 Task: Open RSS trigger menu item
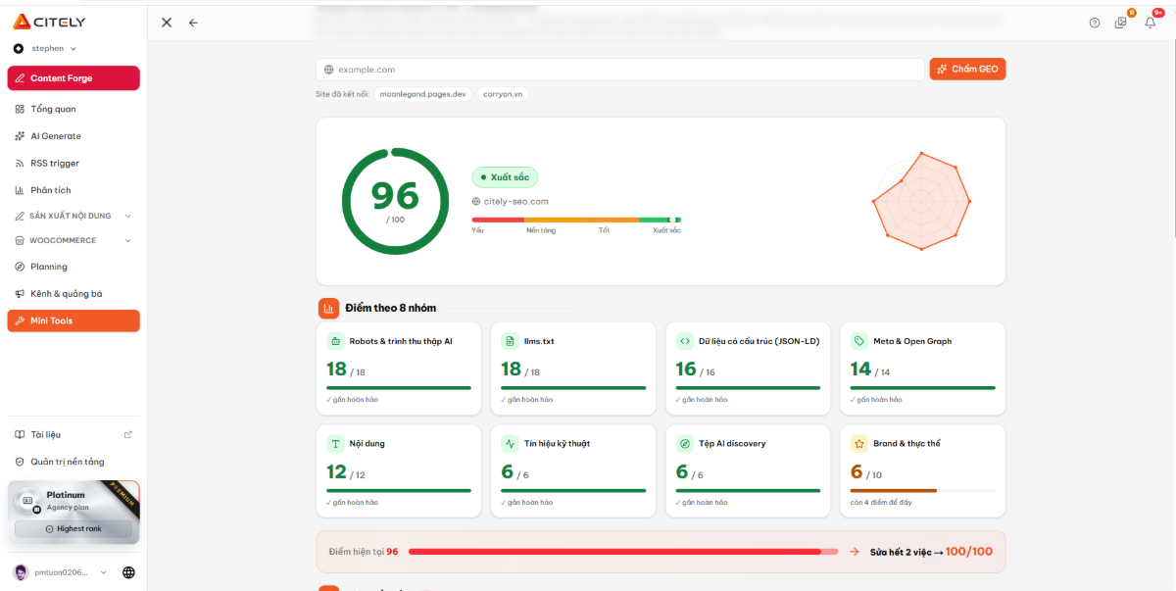pos(73,164)
